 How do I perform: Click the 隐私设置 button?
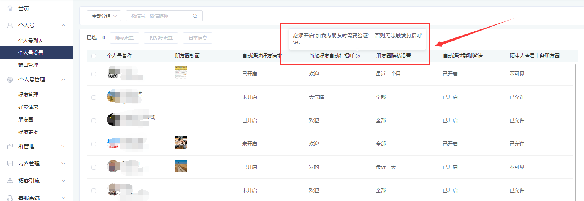coord(125,38)
